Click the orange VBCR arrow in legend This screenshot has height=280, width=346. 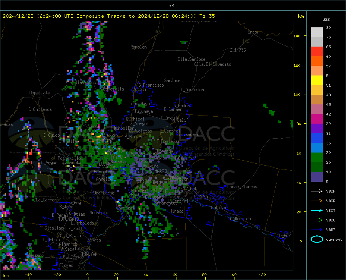coord(317,201)
